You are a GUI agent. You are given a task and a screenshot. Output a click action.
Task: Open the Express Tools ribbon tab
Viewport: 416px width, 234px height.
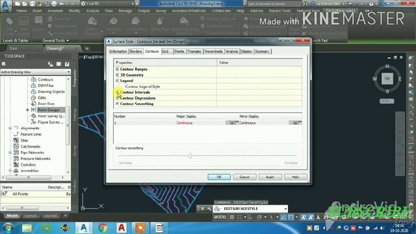(279, 11)
